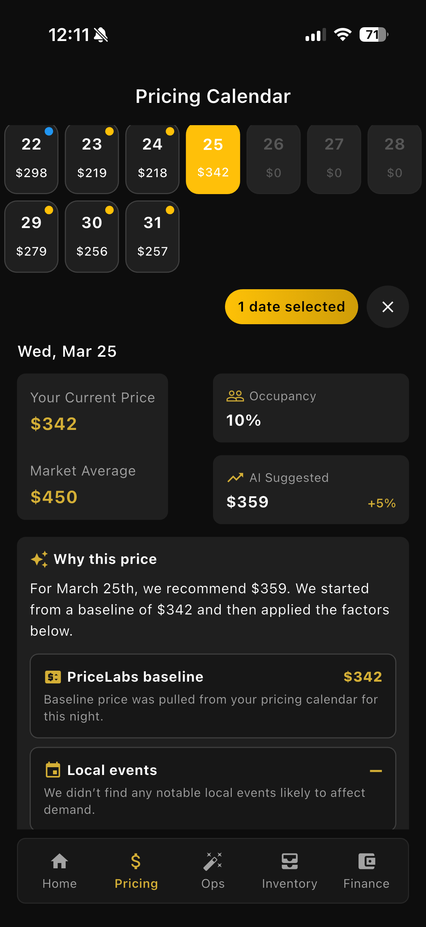Tap the Occupancy people icon

click(235, 396)
